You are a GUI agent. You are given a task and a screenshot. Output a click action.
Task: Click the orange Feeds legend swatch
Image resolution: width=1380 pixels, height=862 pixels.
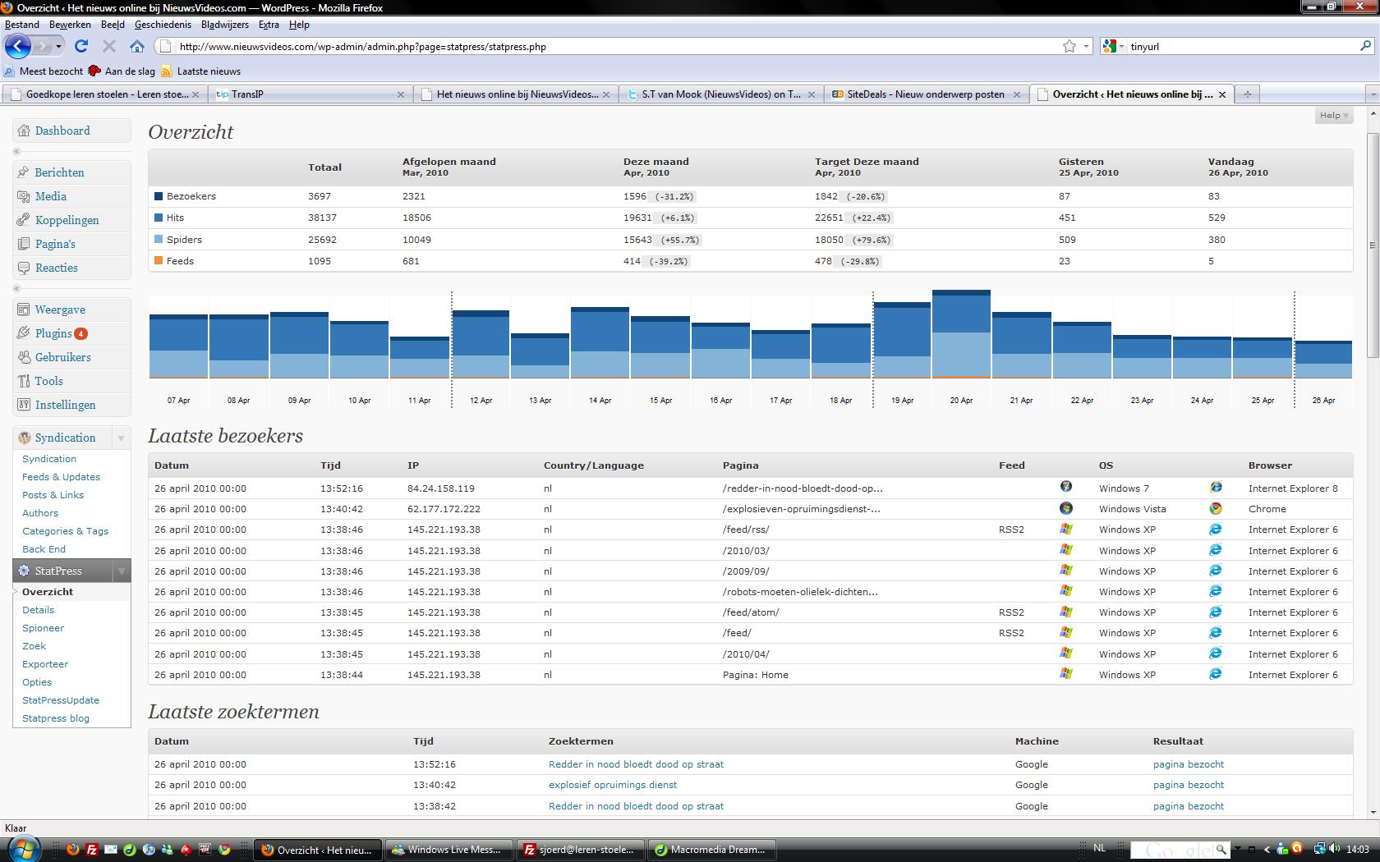click(x=159, y=261)
